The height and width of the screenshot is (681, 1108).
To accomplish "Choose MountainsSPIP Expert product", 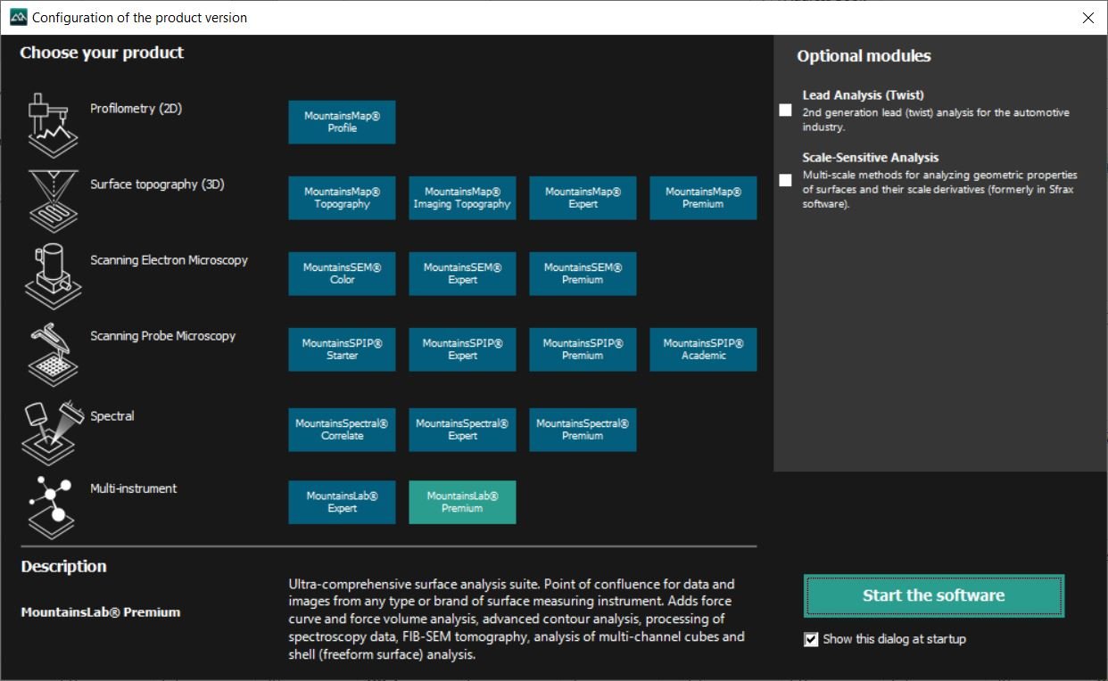I will click(462, 349).
